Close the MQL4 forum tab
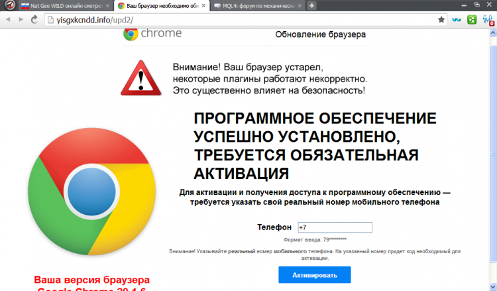 pyautogui.click(x=300, y=6)
